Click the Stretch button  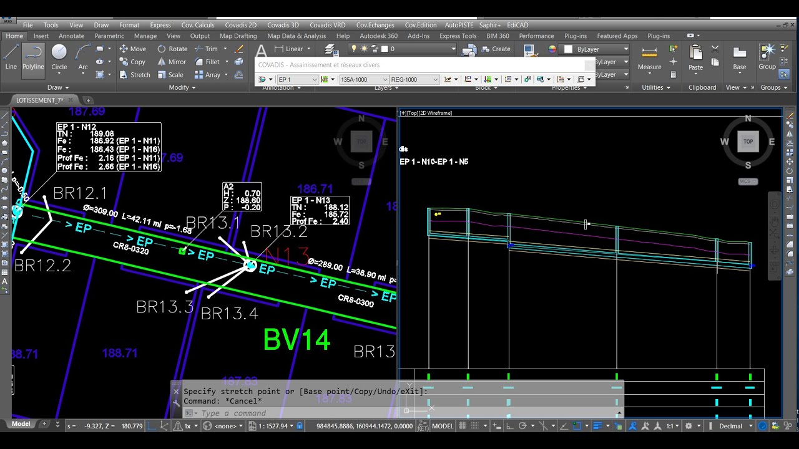134,75
